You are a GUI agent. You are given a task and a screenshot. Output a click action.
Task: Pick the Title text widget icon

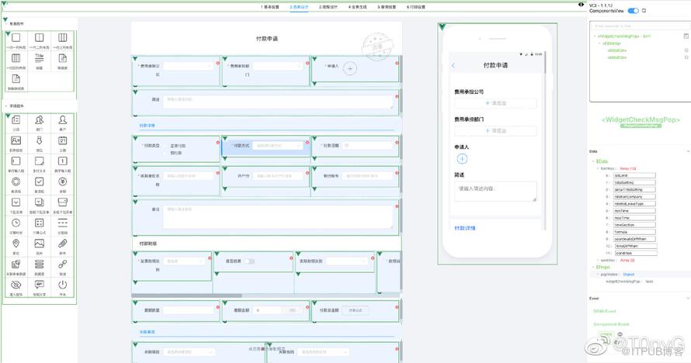point(40,58)
